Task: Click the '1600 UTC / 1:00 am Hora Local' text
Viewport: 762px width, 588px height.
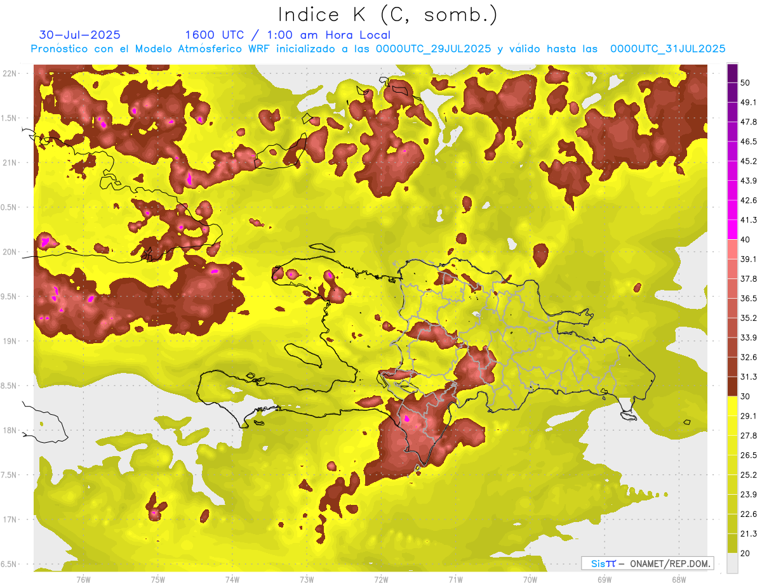Action: point(288,35)
